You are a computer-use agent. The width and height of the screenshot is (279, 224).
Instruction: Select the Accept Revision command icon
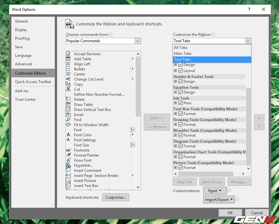pos(68,54)
